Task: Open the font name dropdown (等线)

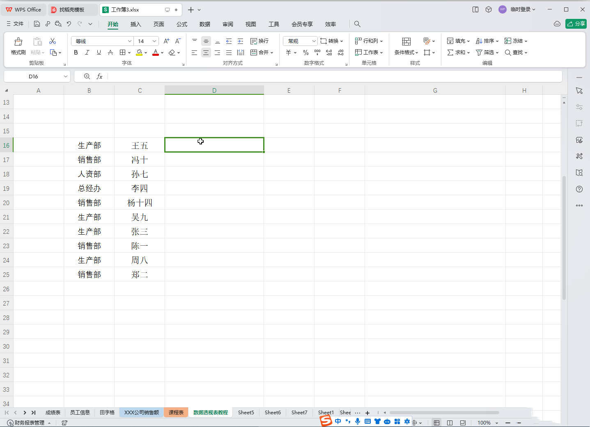Action: [x=130, y=41]
